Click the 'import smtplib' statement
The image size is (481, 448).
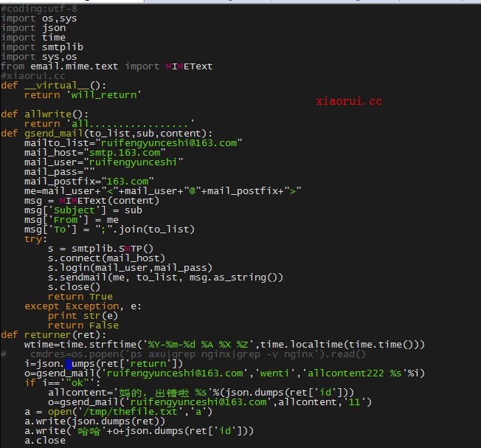pyautogui.click(x=41, y=46)
